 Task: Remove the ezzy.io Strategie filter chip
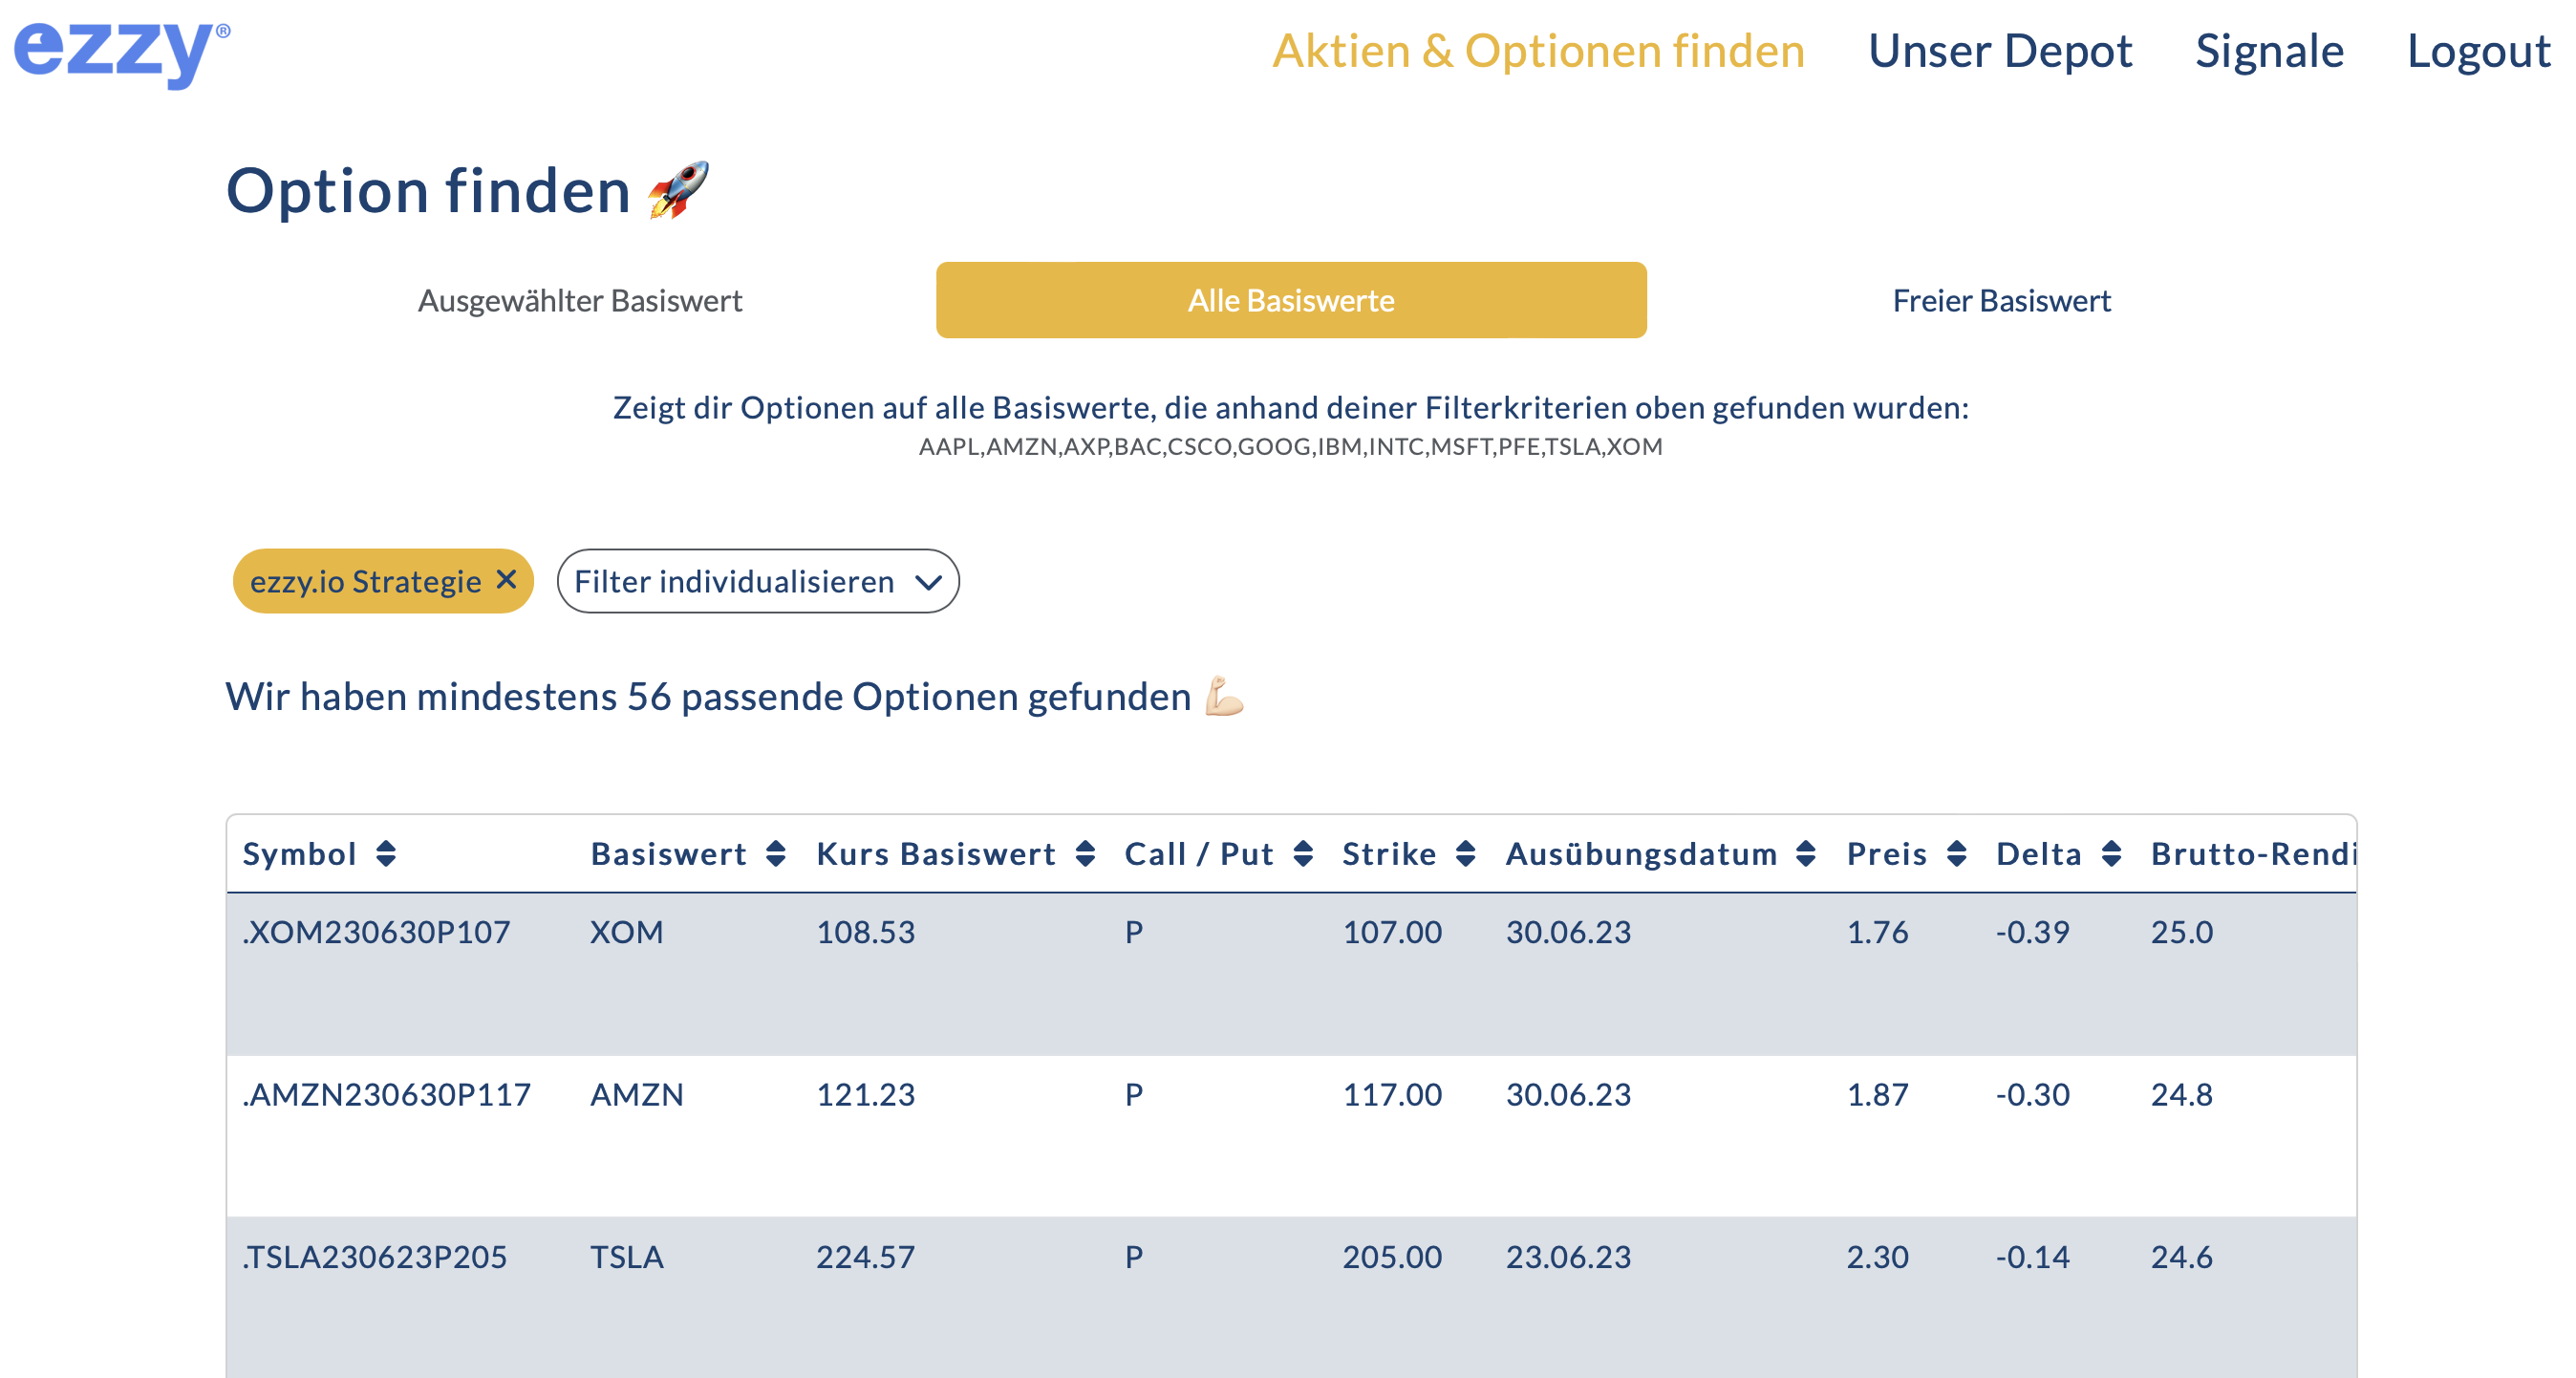tap(507, 579)
